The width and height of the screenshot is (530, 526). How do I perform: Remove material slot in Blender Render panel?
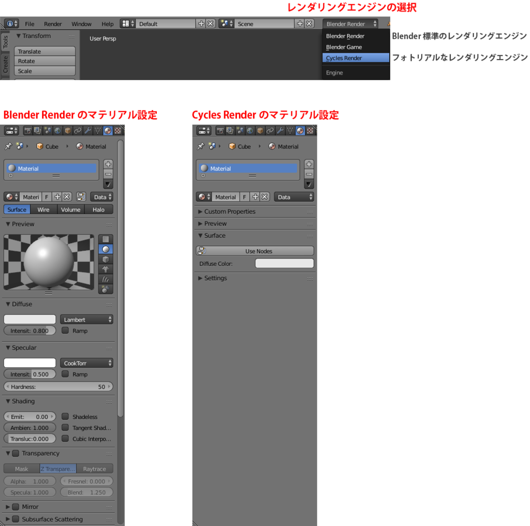(x=108, y=174)
